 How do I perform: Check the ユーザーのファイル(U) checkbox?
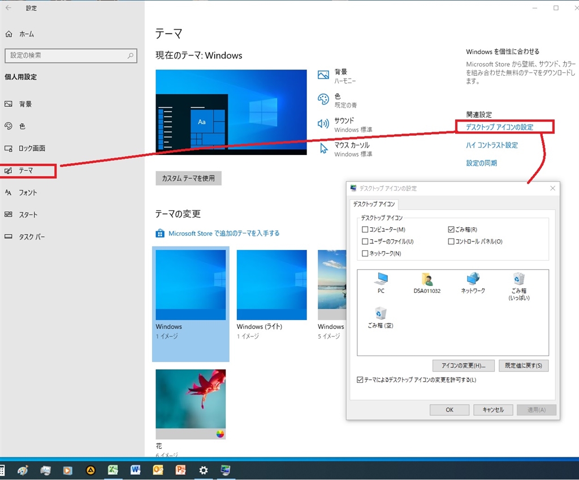365,241
